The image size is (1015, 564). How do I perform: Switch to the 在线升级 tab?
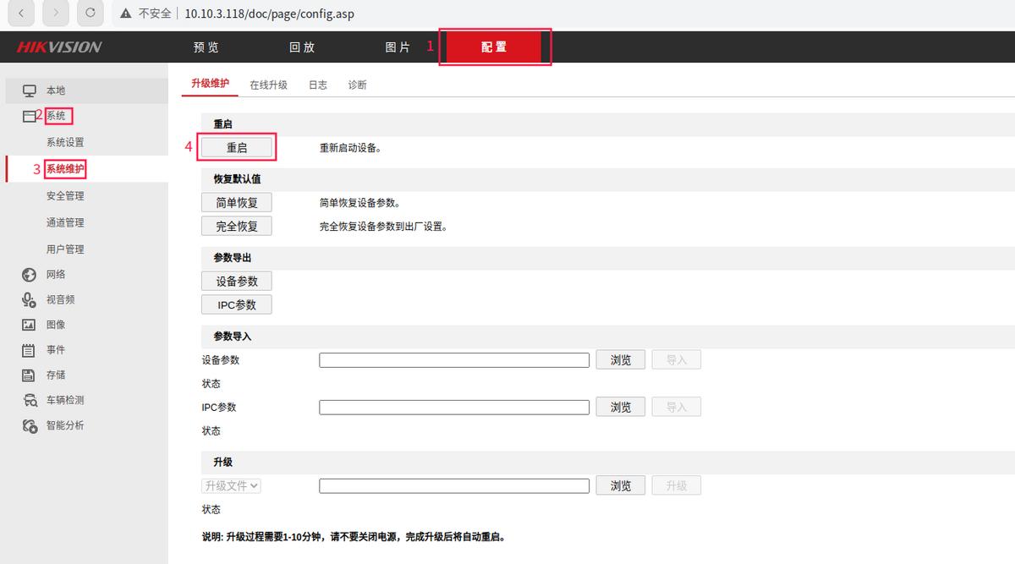268,85
